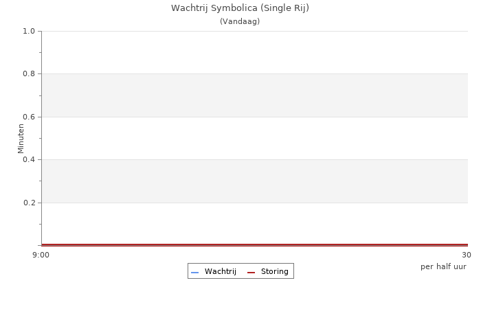
Task: Click the white band between 0.8 and 1.0
Action: click(254, 52)
